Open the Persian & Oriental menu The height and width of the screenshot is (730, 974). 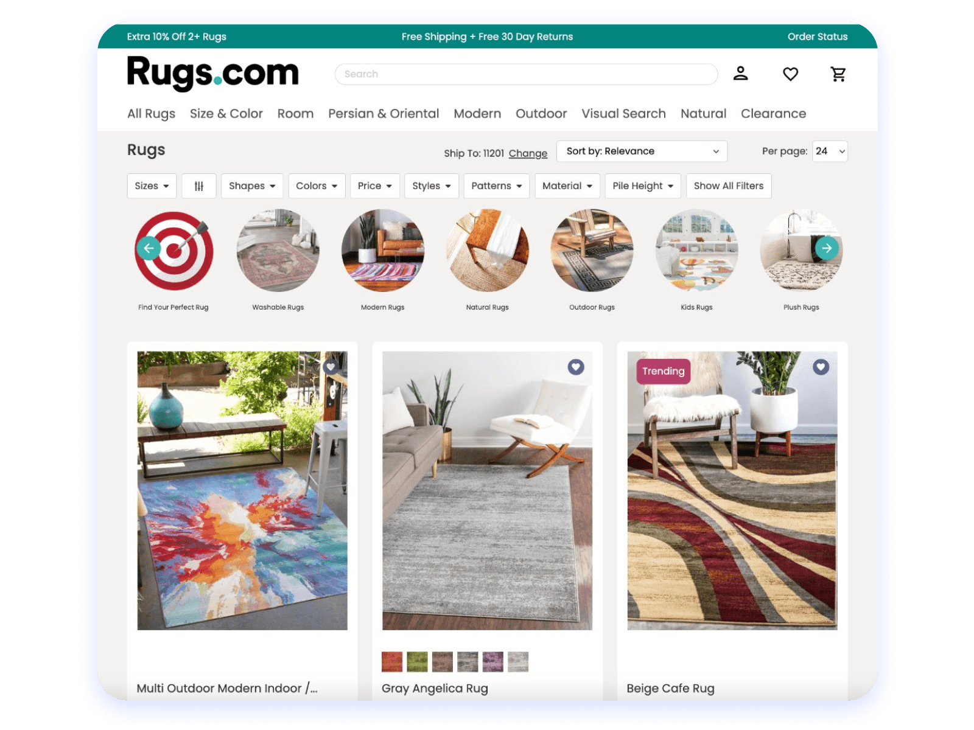coord(384,113)
